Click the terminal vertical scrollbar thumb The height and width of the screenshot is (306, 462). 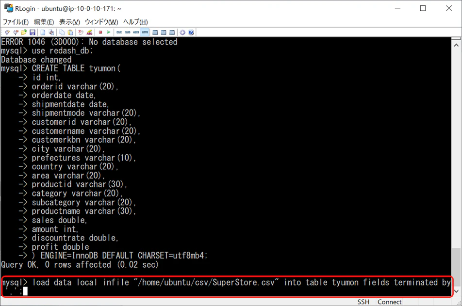456,267
